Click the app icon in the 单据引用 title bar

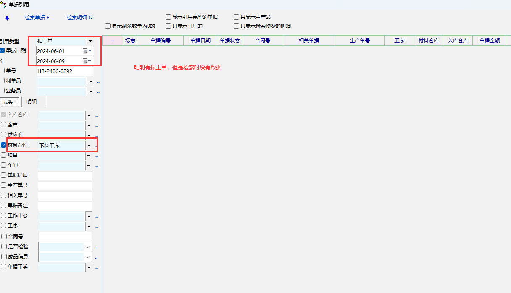(x=3, y=5)
